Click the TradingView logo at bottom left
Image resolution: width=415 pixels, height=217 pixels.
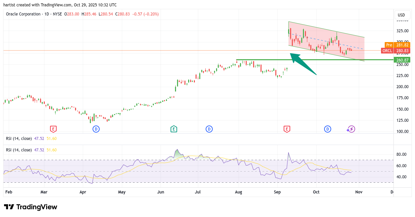point(31,207)
